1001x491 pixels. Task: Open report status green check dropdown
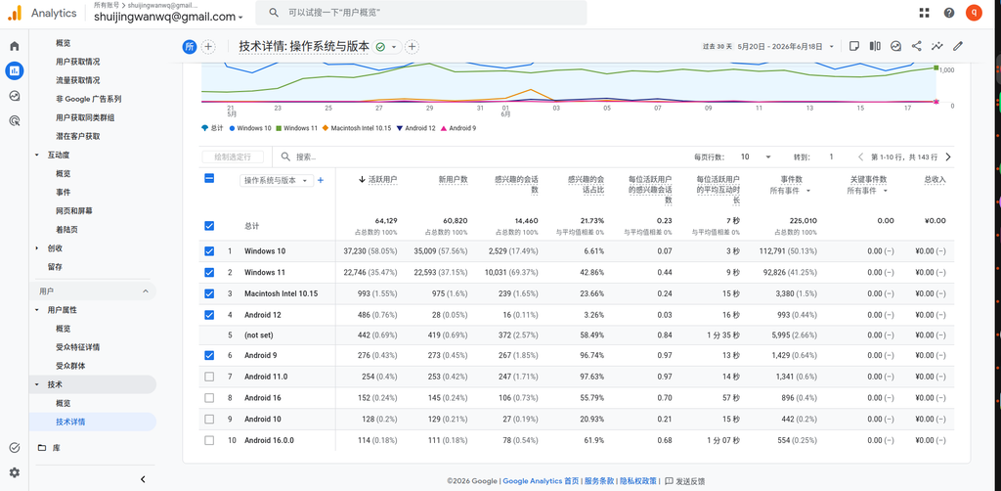(387, 47)
